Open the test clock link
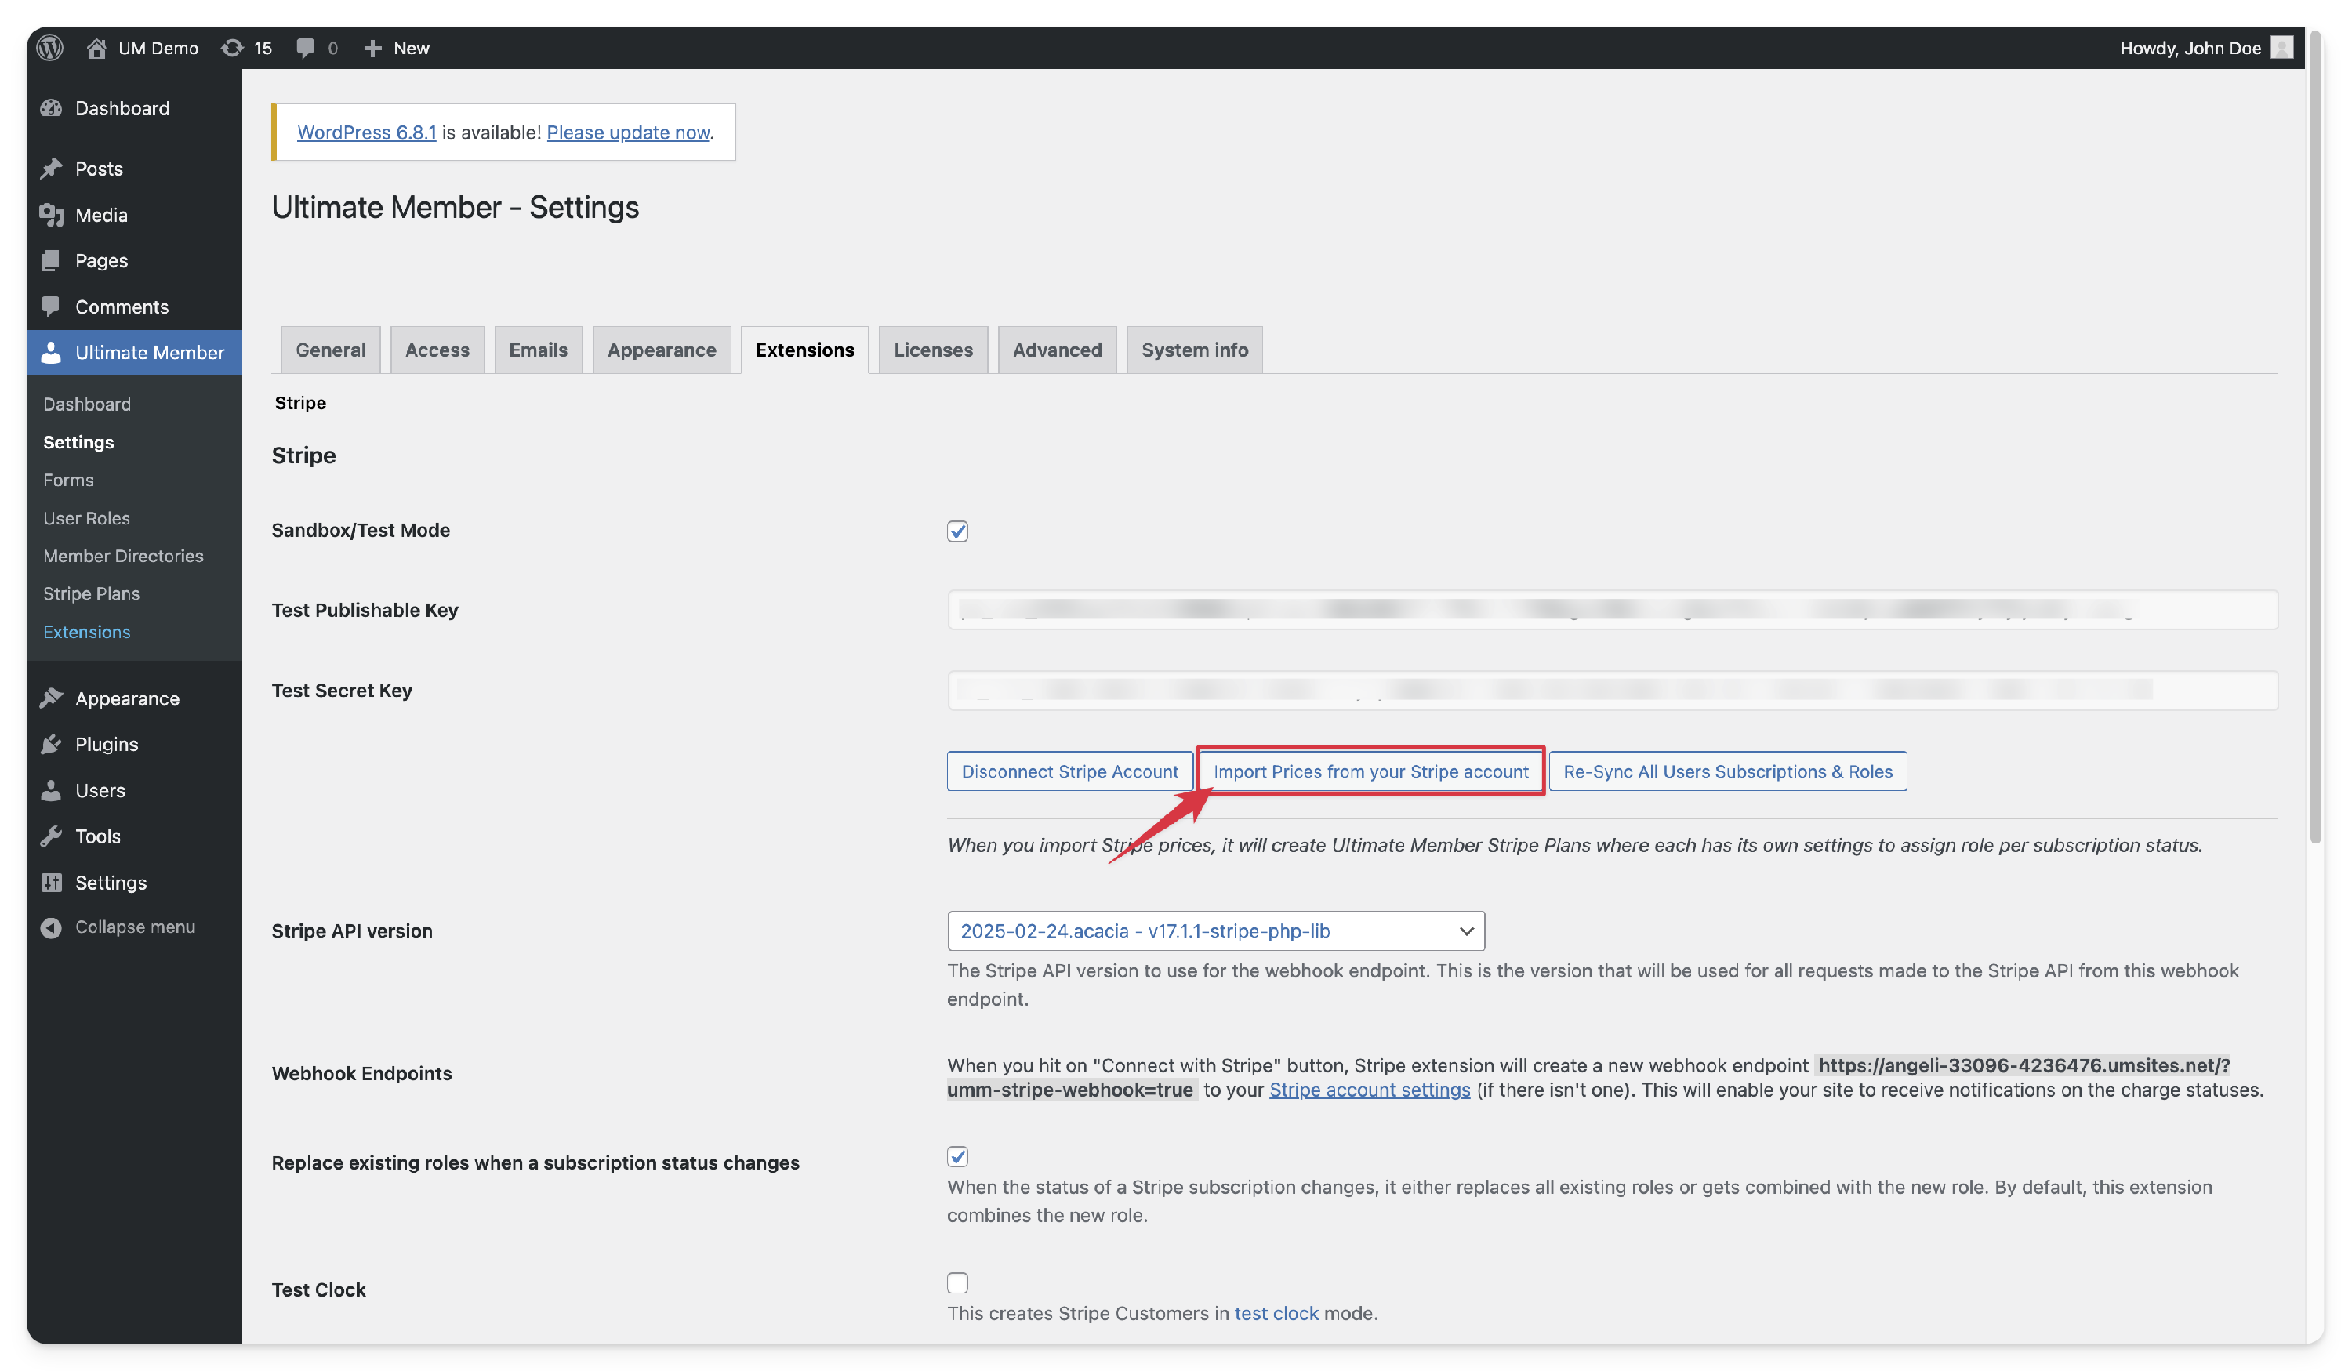Screen dimensions: 2352x1371 click(1276, 1313)
